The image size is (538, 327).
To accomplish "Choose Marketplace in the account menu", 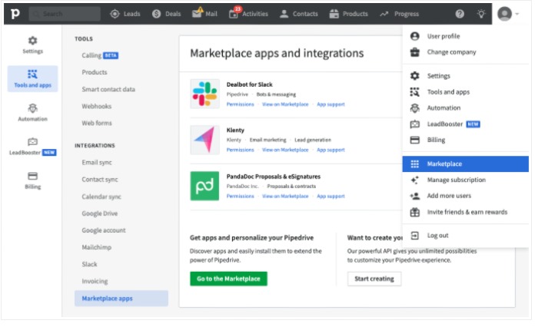I will pyautogui.click(x=465, y=163).
